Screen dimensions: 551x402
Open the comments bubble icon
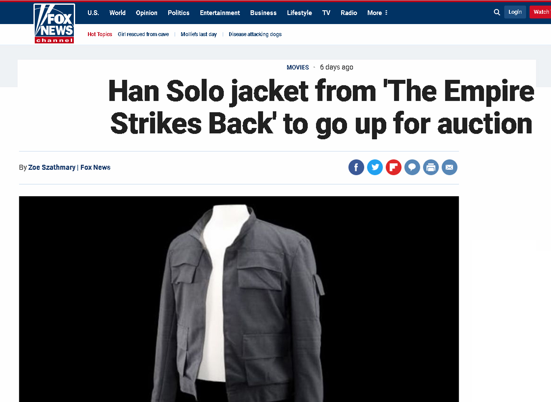click(412, 167)
